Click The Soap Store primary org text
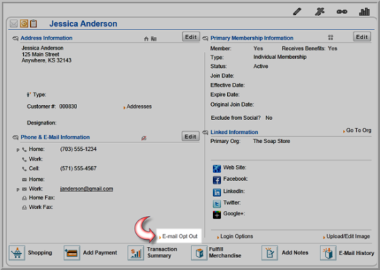The height and width of the screenshot is (270, 380). pos(271,141)
